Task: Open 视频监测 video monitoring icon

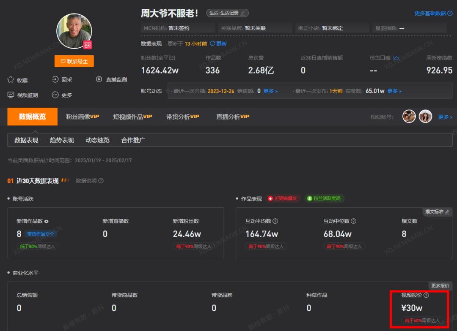Action: click(x=11, y=95)
